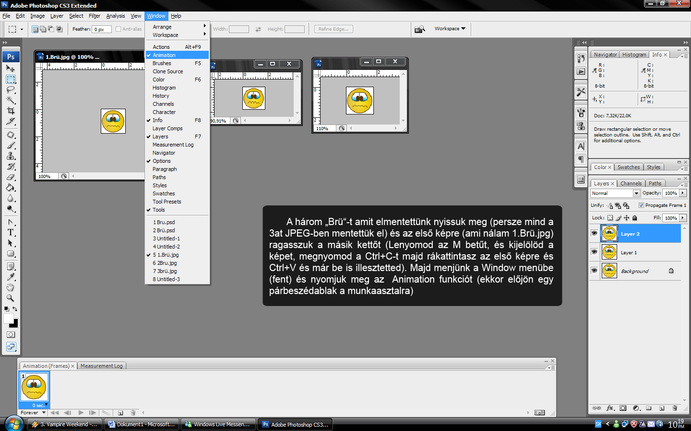Delete the selected animation frame
The height and width of the screenshot is (431, 691).
(x=133, y=413)
